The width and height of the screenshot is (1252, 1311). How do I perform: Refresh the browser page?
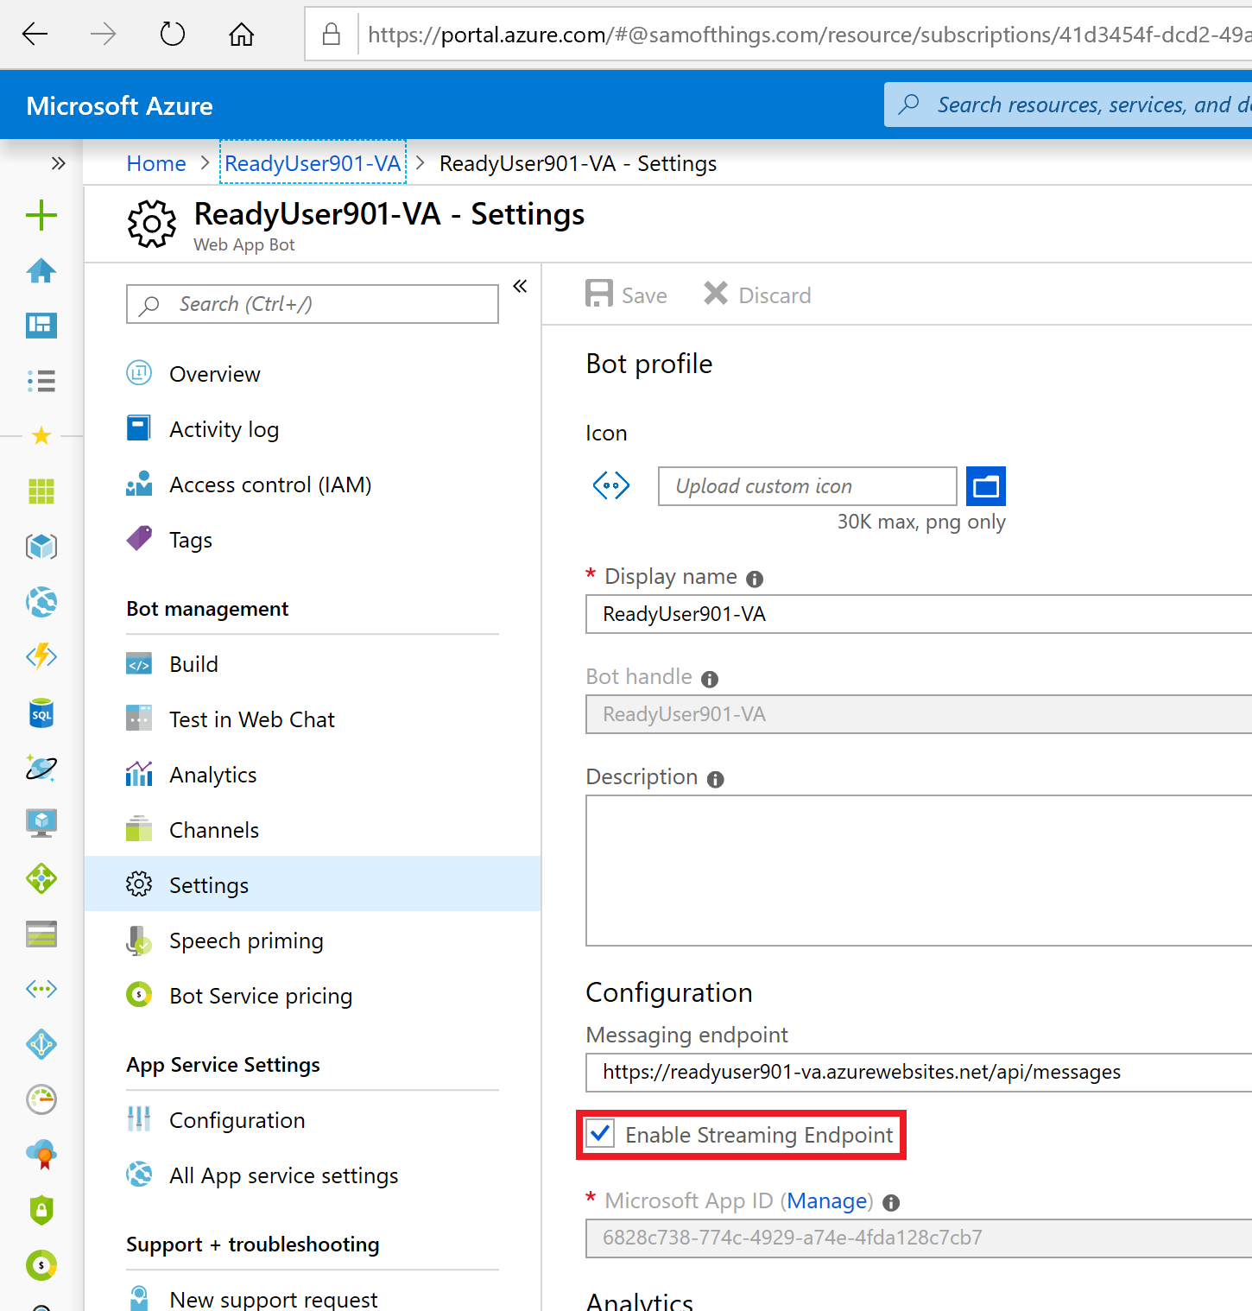173,35
